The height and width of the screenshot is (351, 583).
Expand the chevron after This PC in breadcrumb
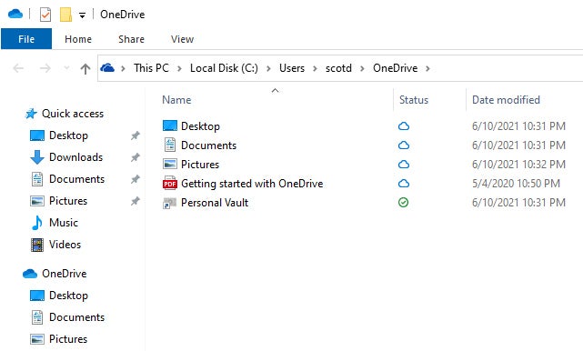tap(179, 68)
